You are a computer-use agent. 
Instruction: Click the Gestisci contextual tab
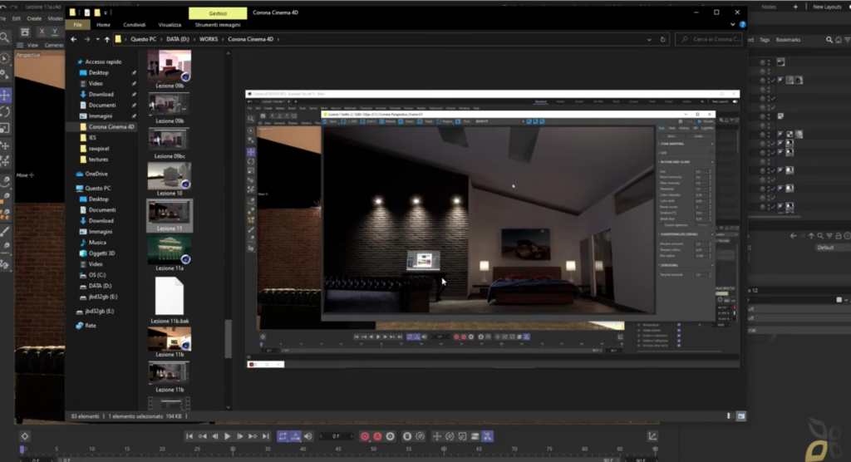pyautogui.click(x=218, y=12)
